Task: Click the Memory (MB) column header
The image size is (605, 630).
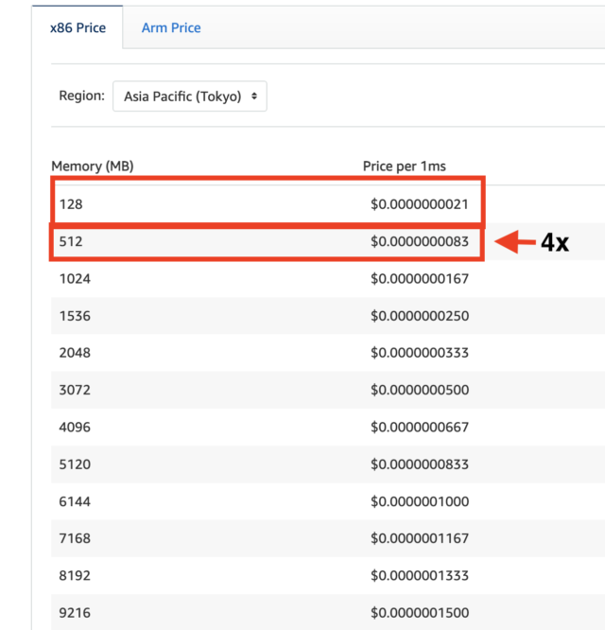Action: pos(93,166)
